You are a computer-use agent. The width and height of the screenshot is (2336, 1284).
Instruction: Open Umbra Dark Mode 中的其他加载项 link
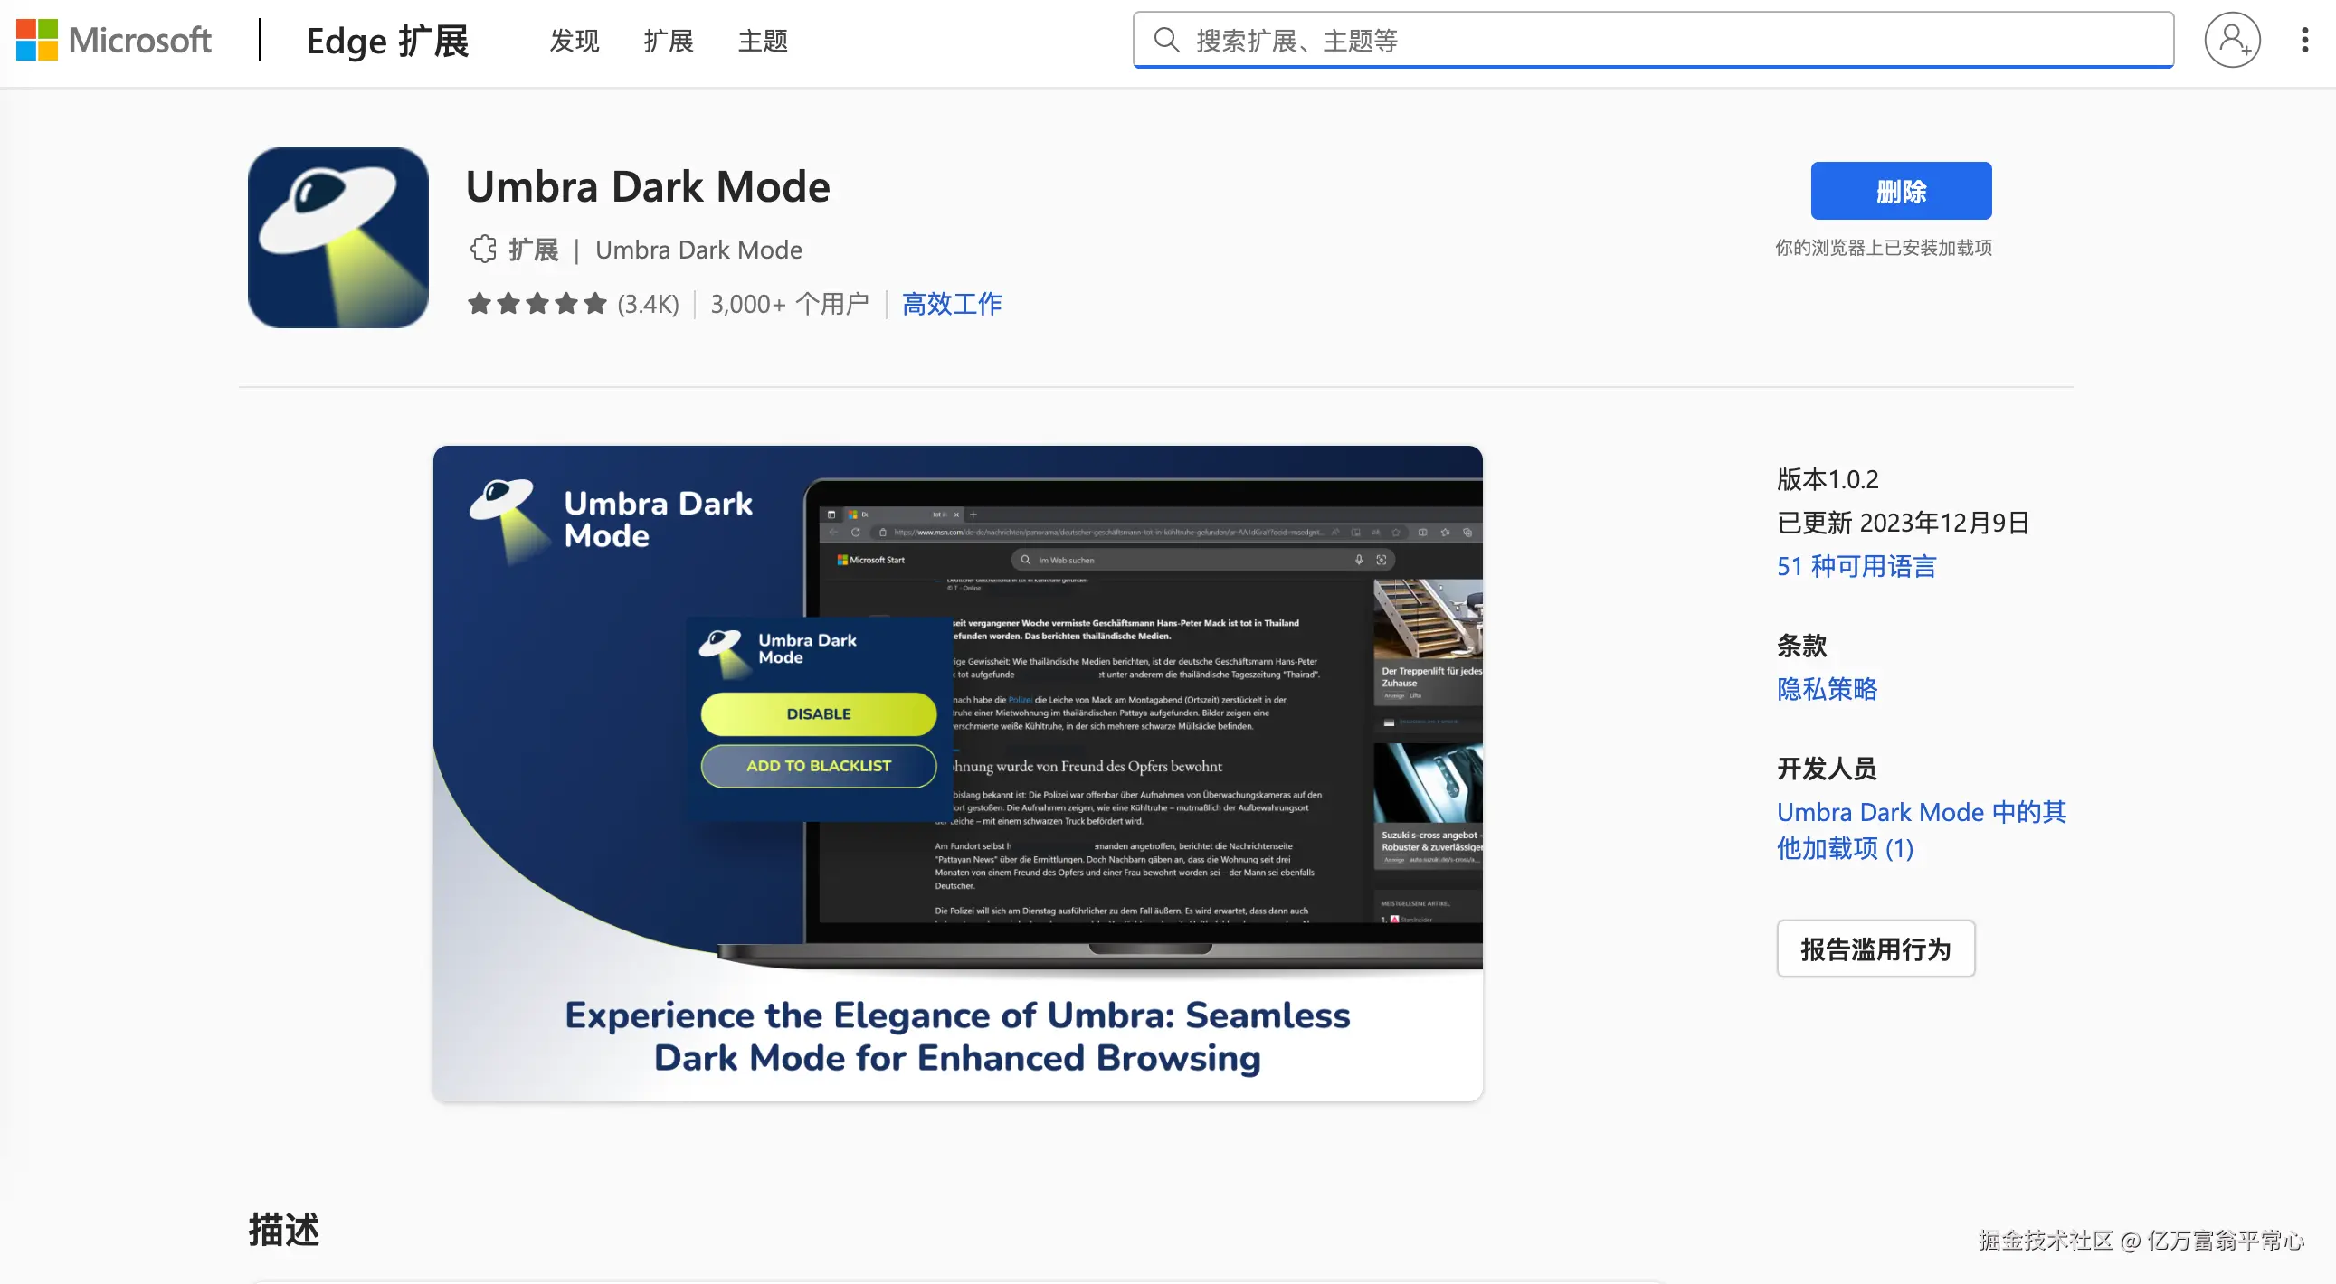click(x=1921, y=829)
